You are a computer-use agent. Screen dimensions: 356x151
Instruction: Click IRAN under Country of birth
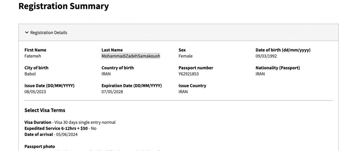pos(106,74)
